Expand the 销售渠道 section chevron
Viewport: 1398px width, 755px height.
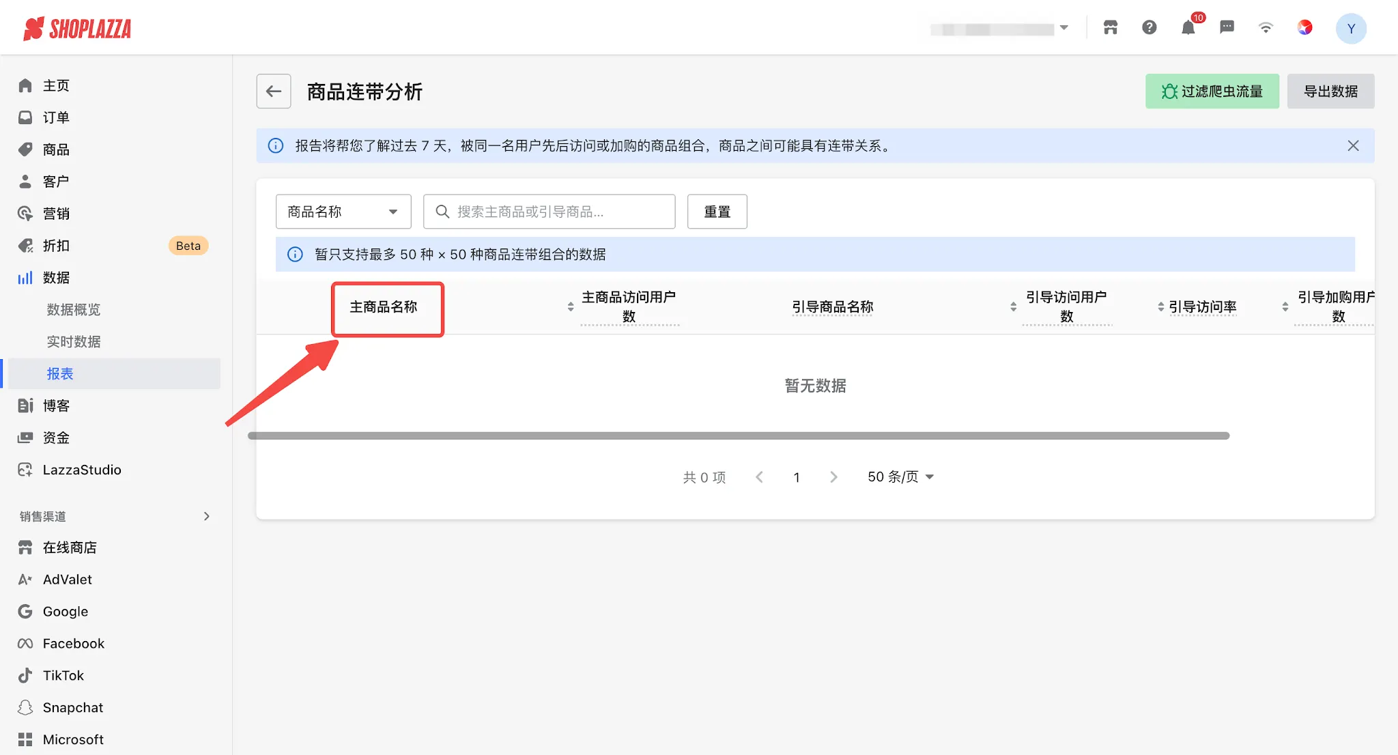tap(206, 516)
